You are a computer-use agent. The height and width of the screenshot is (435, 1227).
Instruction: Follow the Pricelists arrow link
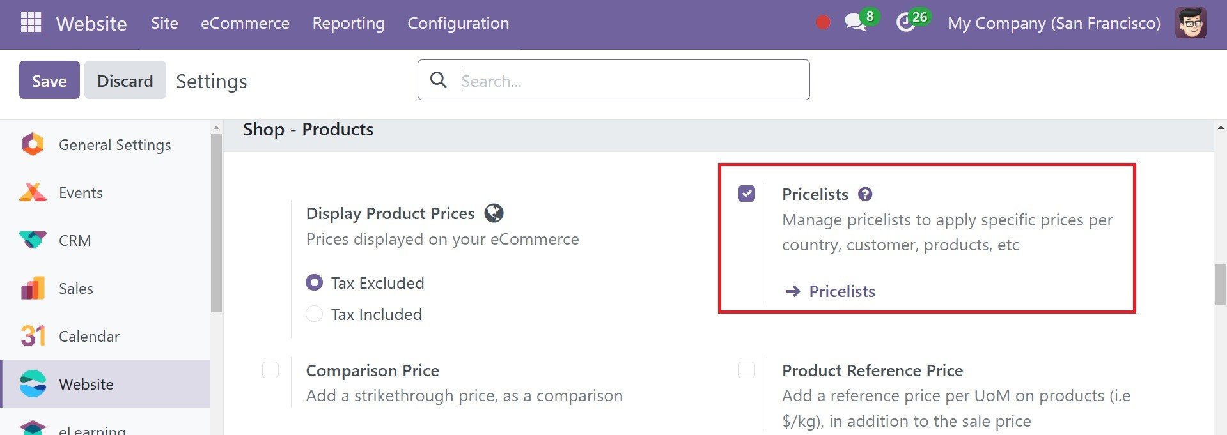(x=831, y=291)
